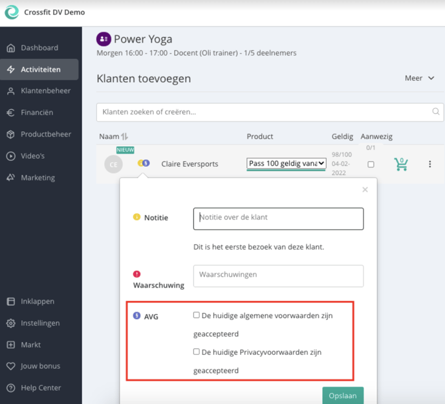Viewport: 445px width, 404px height.
Task: Check the Privacyvoorwaarden accepted box
Action: [x=197, y=352]
